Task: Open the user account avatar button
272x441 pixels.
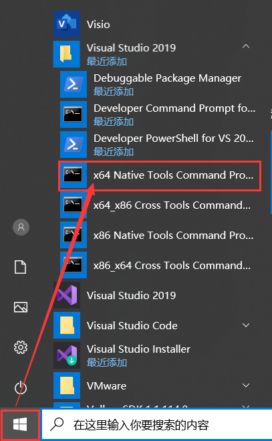Action: [21, 227]
